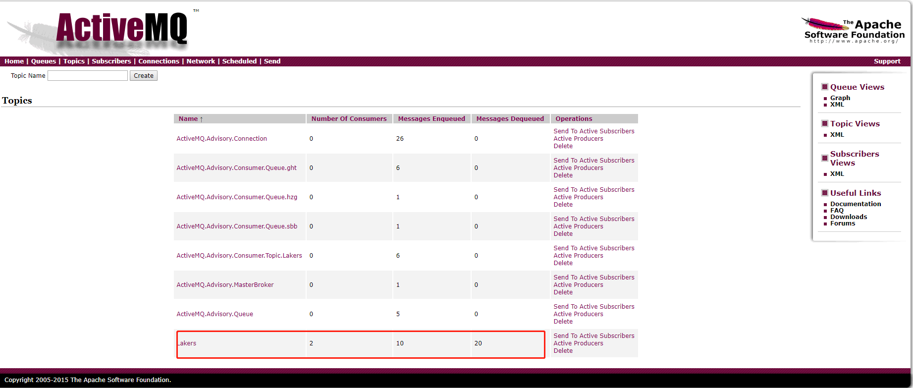Open the FAQ link

point(837,211)
